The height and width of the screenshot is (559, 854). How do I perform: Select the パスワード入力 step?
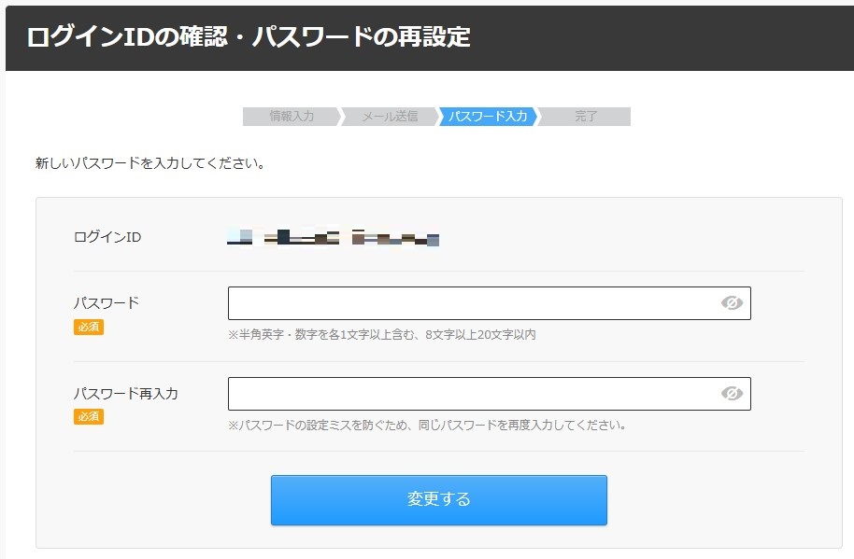(488, 117)
